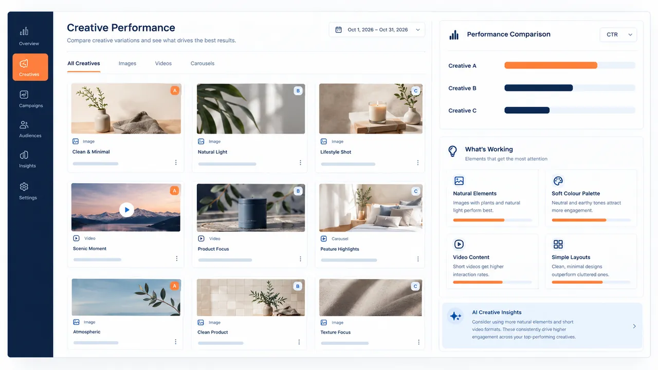Open the Overview sidebar section
The width and height of the screenshot is (658, 370).
[29, 36]
